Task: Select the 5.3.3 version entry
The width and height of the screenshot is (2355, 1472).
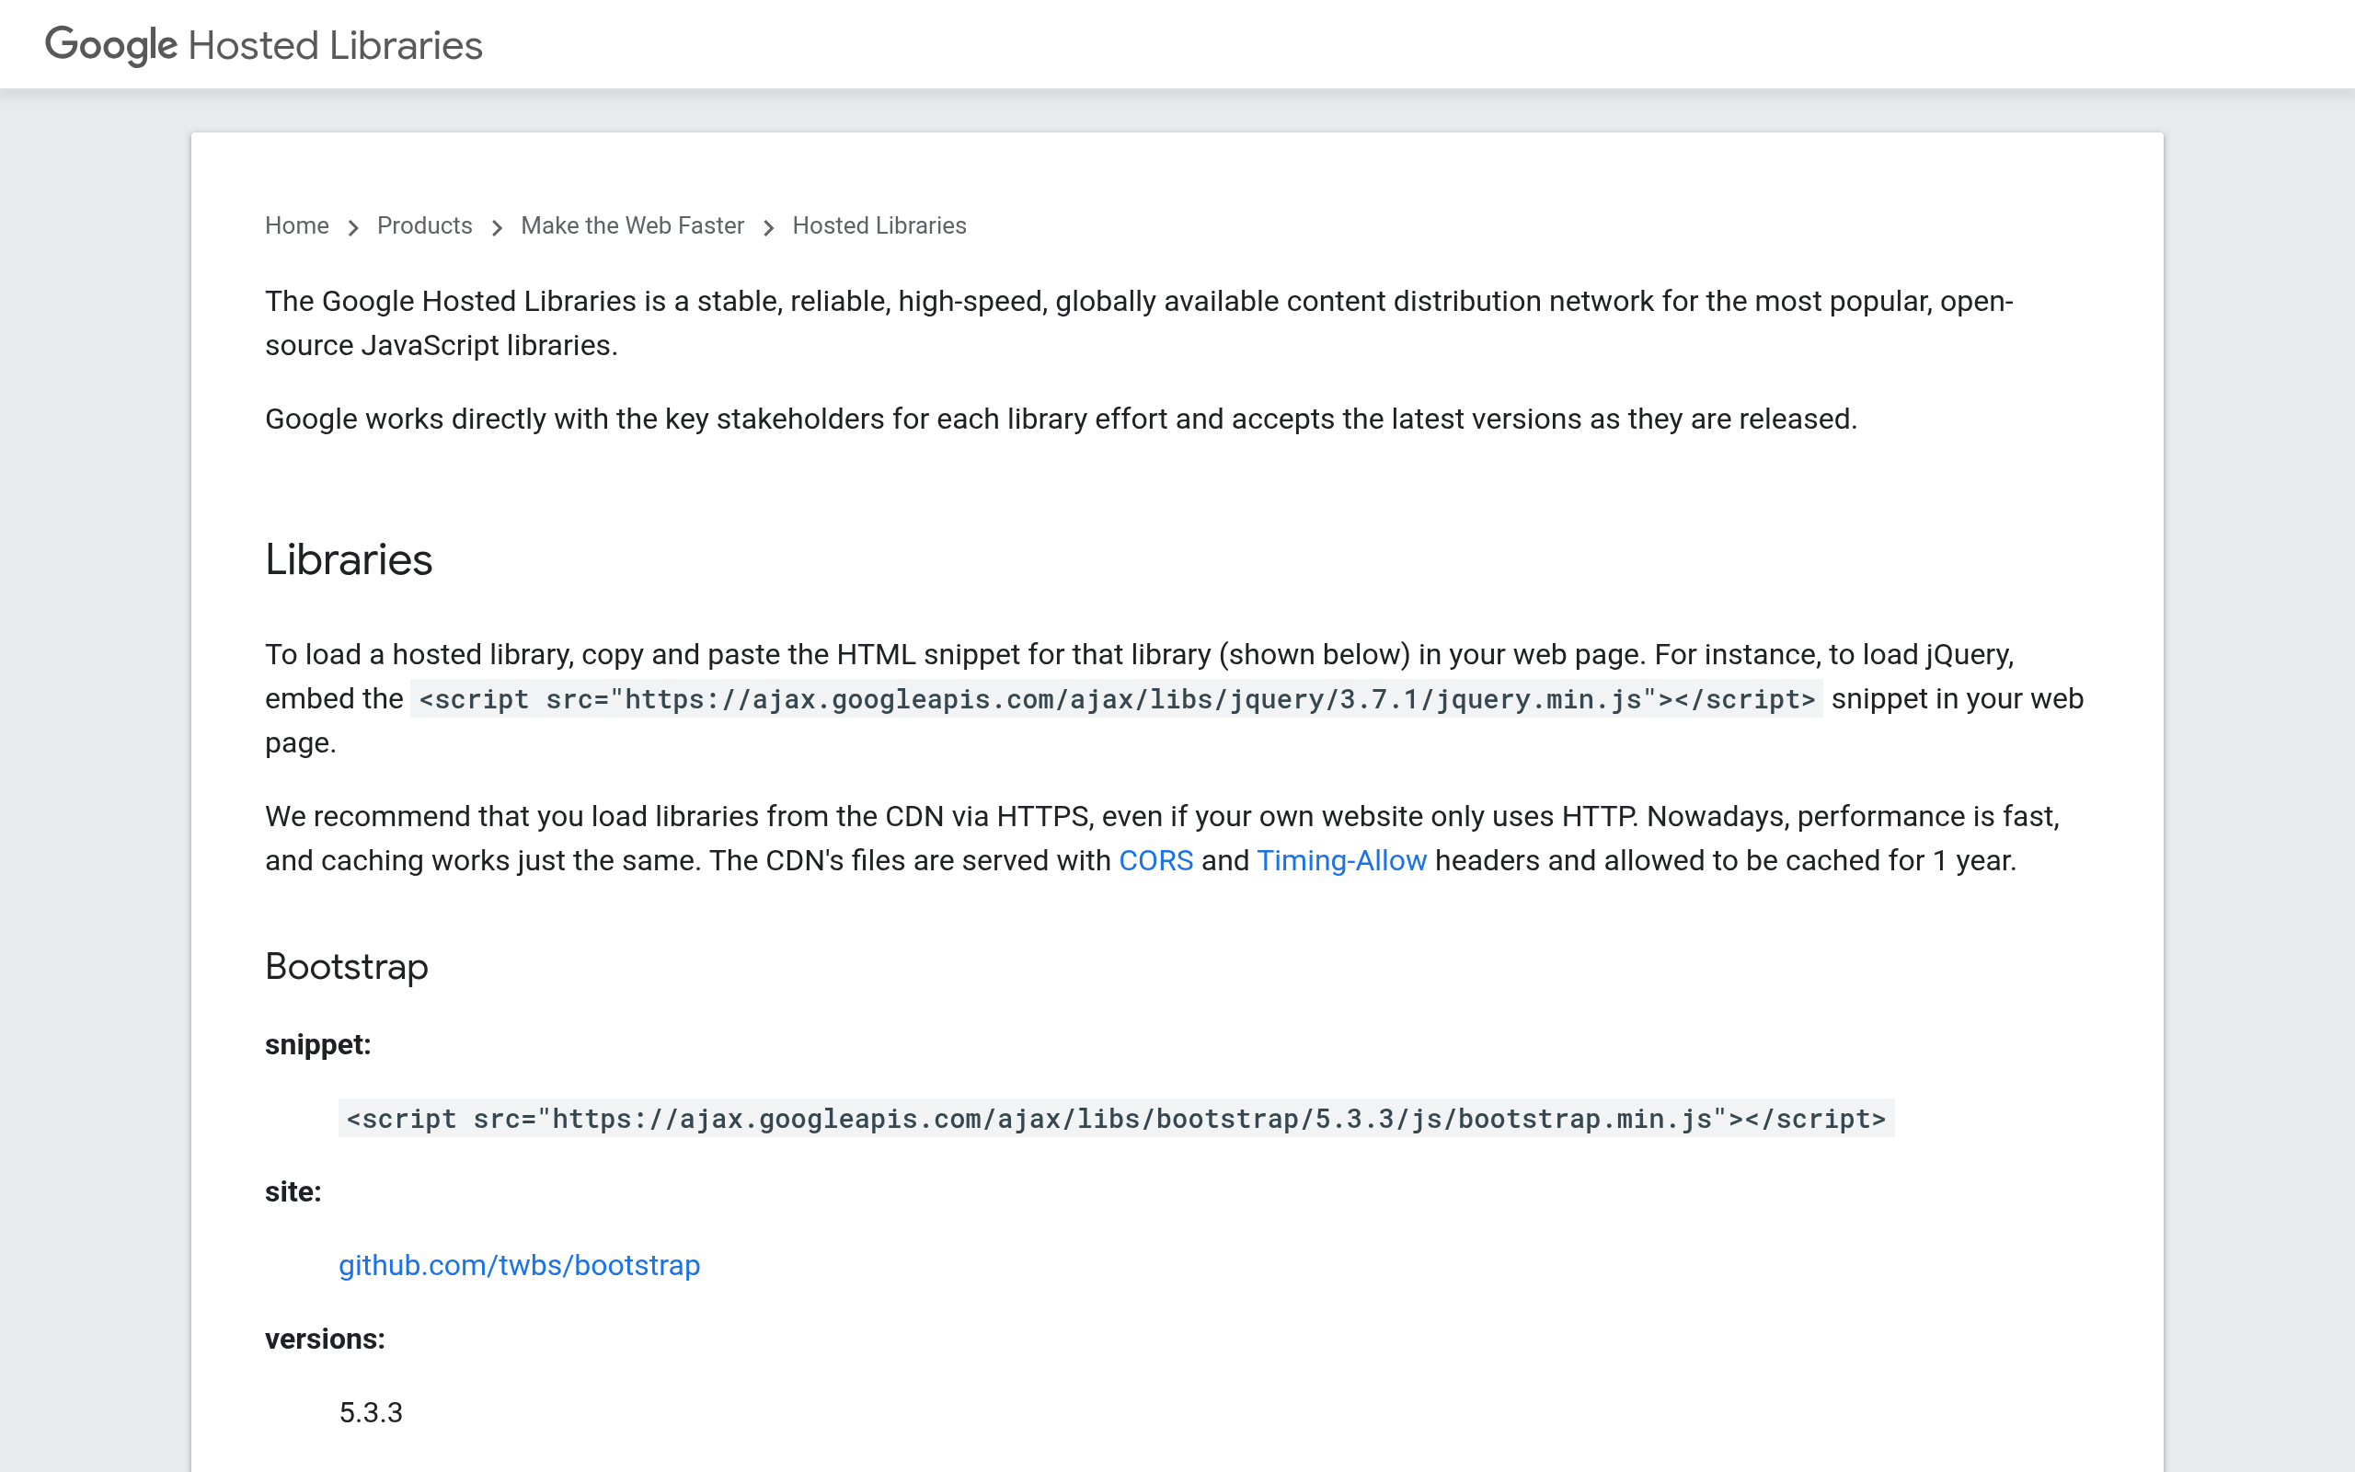Action: [371, 1411]
